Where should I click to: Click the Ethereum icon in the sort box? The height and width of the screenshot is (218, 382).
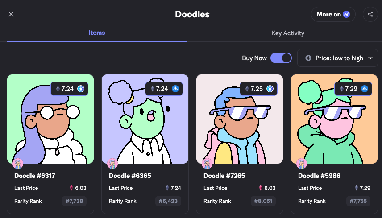click(x=308, y=58)
